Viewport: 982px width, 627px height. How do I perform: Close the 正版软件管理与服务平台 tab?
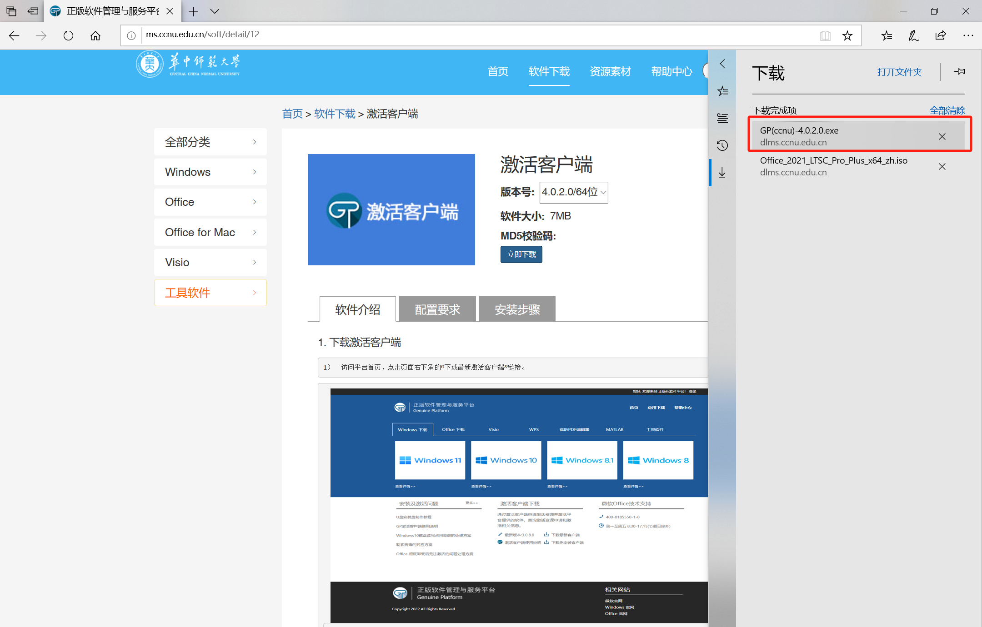[x=170, y=11]
